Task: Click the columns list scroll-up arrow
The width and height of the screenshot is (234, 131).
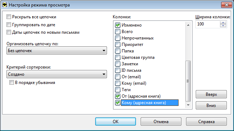Action: coord(188,25)
